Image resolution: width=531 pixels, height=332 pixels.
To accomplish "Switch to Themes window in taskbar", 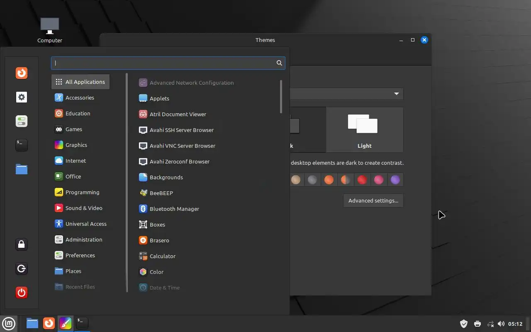I will (66, 323).
